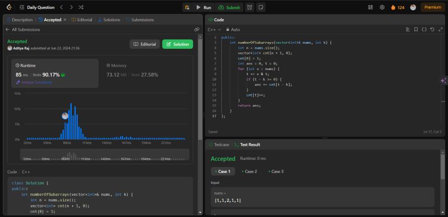Go to the previous question arrow

coord(62,7)
